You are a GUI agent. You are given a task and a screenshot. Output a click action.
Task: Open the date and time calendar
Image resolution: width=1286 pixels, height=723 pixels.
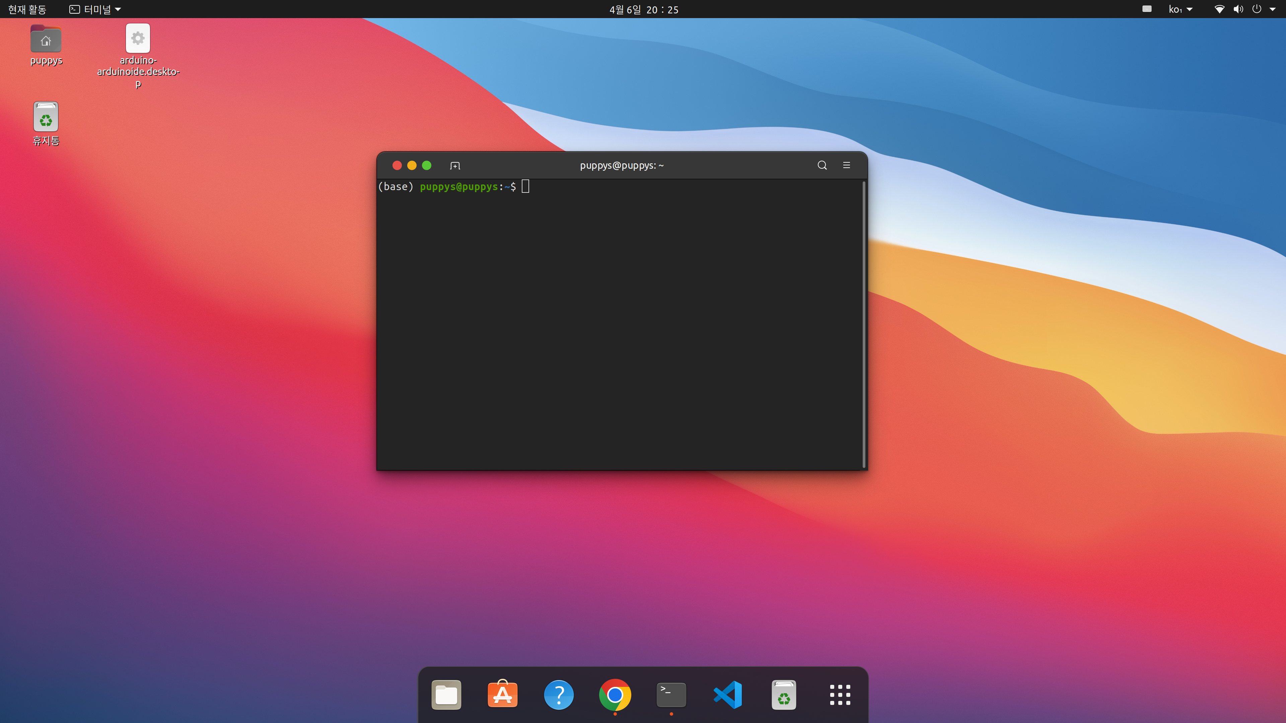(x=643, y=9)
